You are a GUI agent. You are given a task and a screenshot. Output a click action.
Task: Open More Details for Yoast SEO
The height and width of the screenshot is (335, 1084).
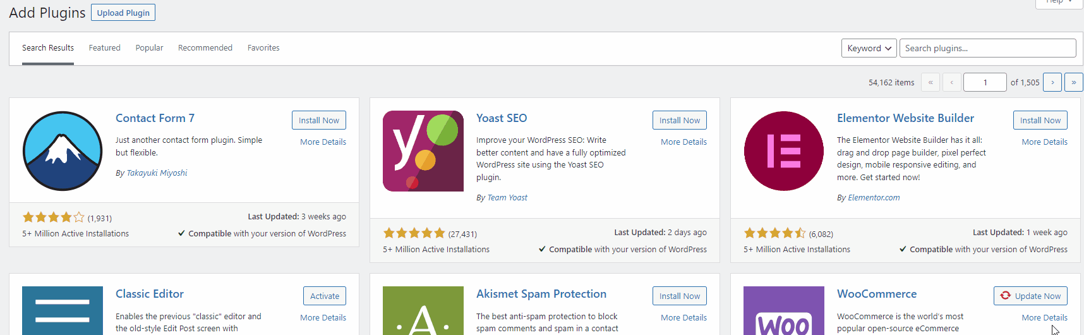click(x=684, y=142)
